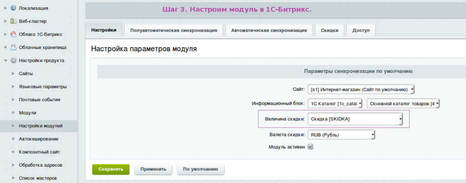Click the Веб-кластер sidebar icon
This screenshot has width=466, height=183.
13,21
